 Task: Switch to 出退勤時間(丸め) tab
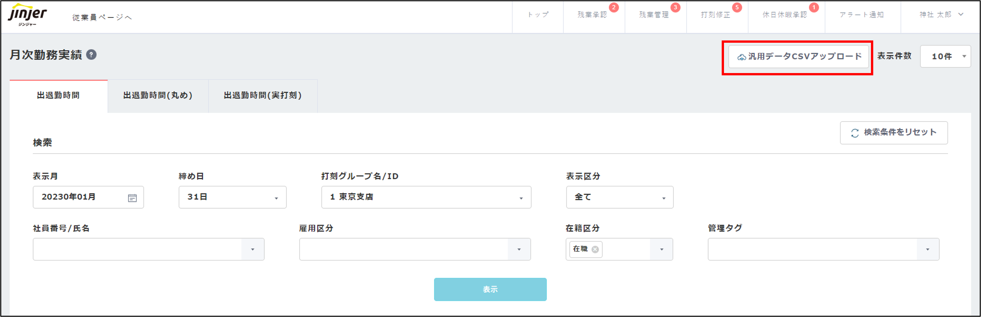[158, 96]
